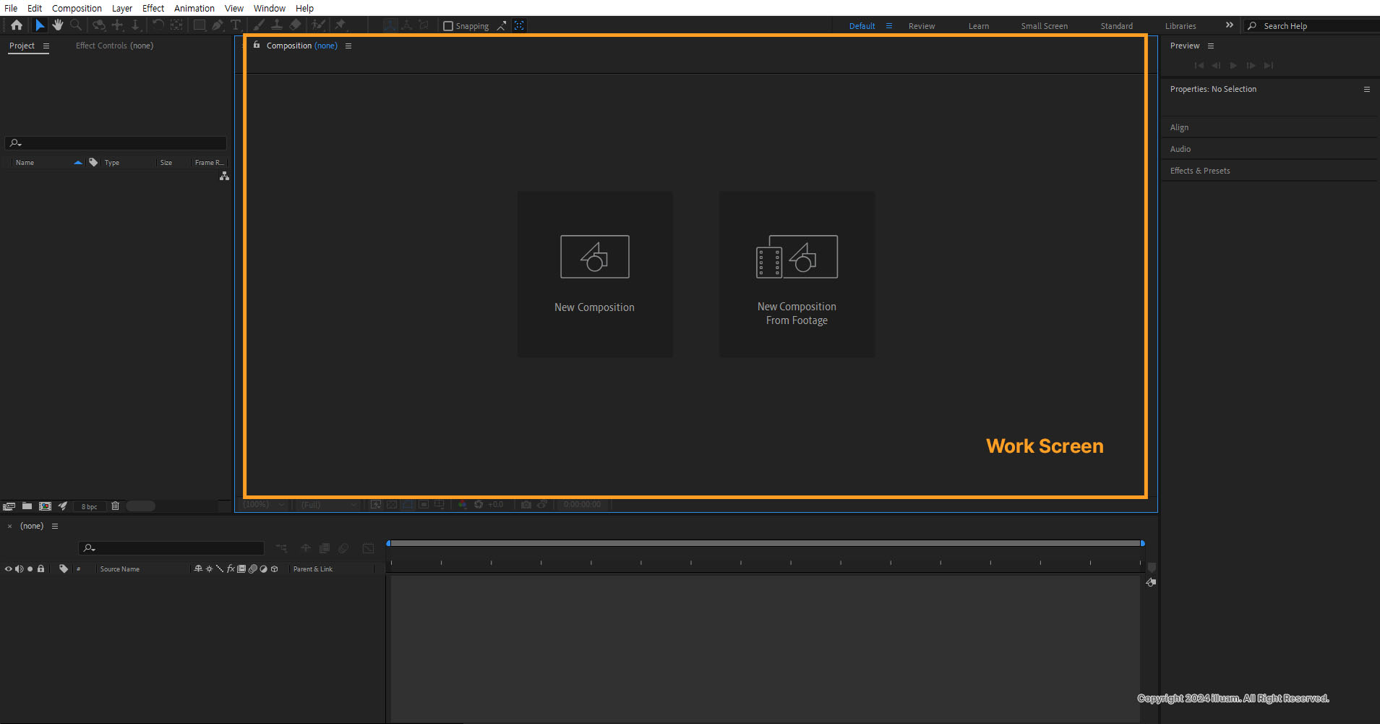Switch to the Standard workspace
This screenshot has width=1380, height=724.
(x=1117, y=26)
